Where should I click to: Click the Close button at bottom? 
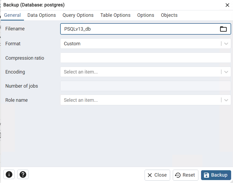(157, 175)
